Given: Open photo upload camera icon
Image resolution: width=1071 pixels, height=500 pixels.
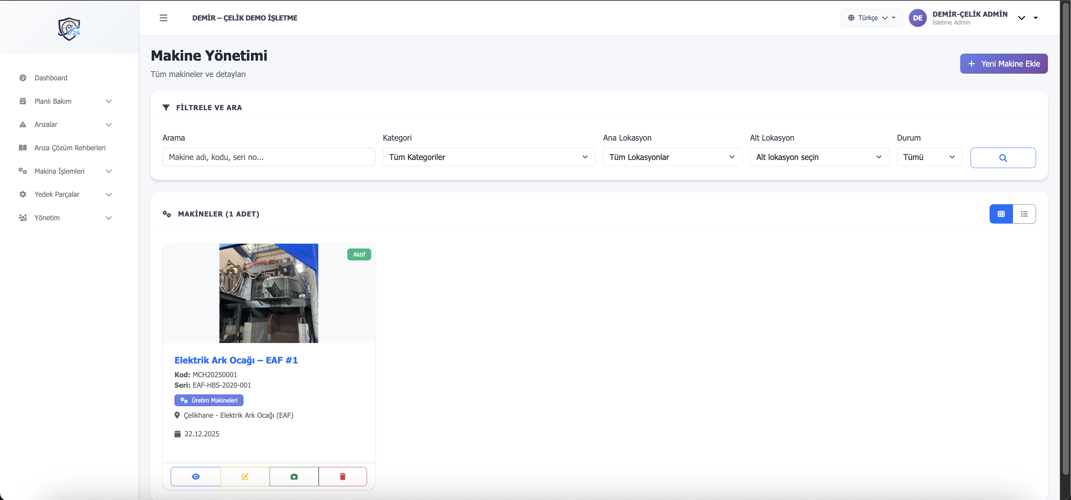Looking at the screenshot, I should (x=294, y=476).
